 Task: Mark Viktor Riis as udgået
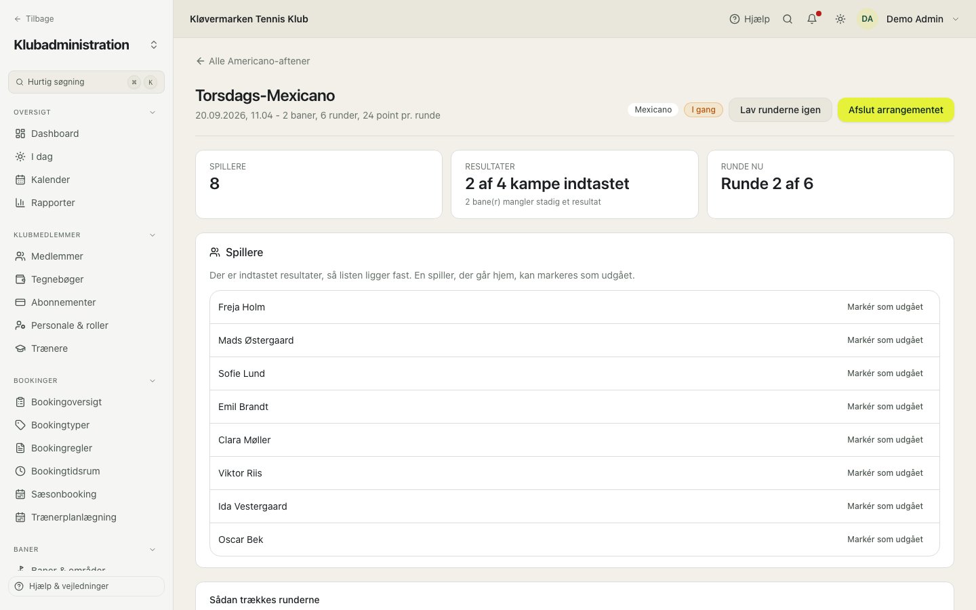tap(885, 473)
